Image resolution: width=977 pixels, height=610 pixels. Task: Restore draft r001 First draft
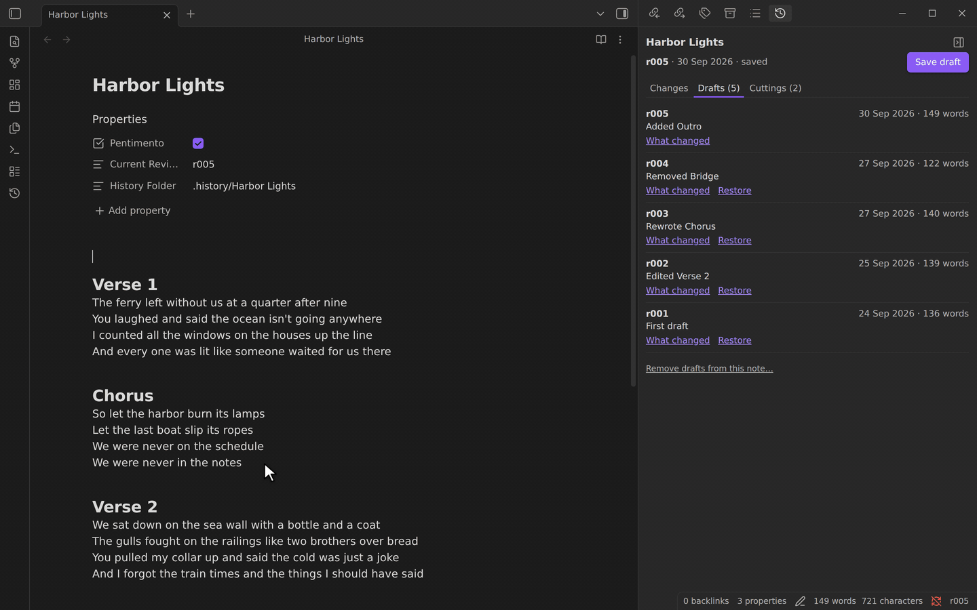(x=735, y=340)
